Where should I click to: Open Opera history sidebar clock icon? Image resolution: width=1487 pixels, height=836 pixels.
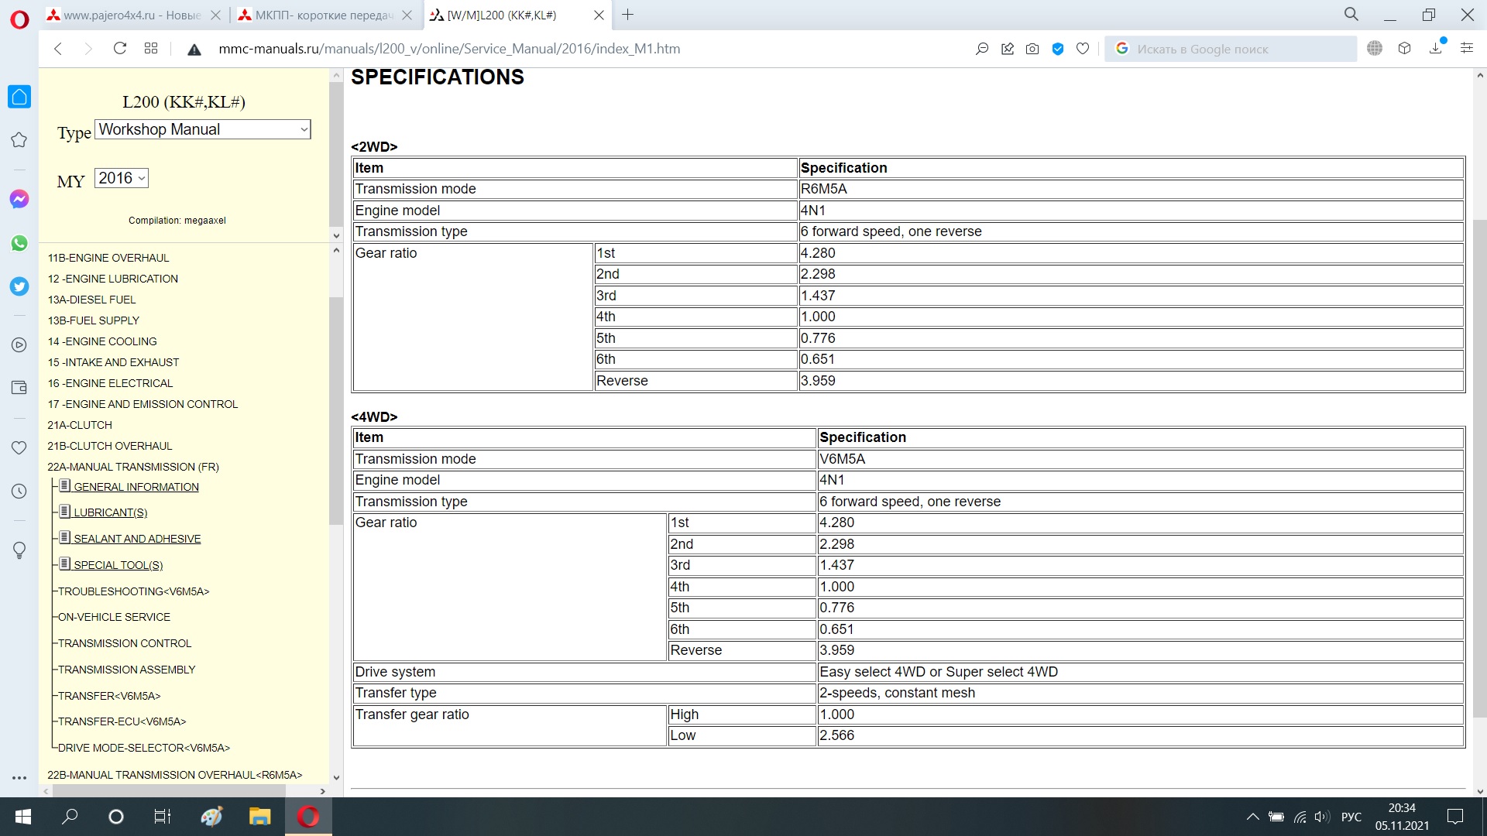click(19, 491)
